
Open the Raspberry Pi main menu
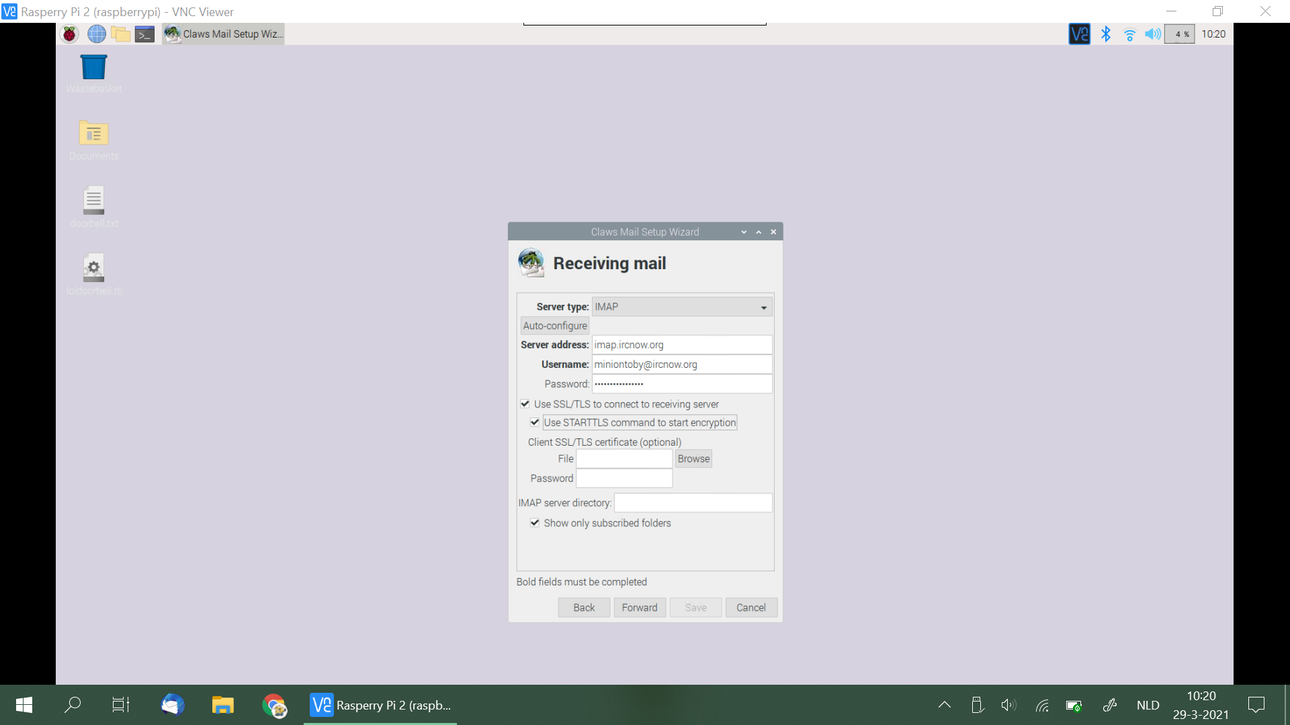click(69, 34)
